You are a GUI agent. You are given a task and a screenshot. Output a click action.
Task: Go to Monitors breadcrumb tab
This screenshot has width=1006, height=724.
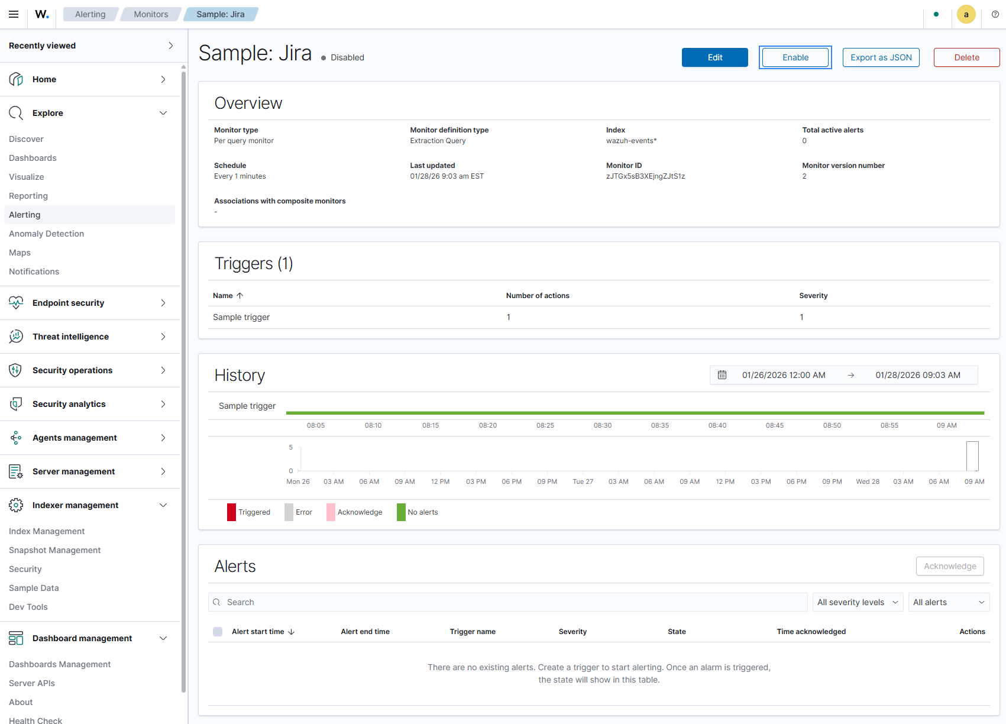point(151,14)
